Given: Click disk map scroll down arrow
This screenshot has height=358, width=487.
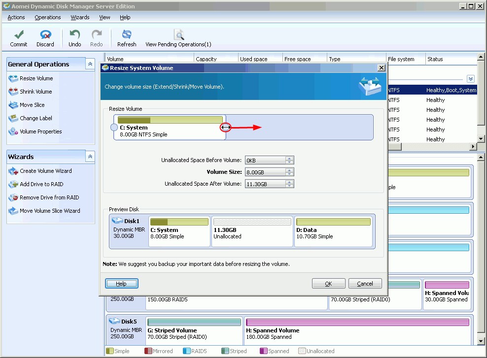Looking at the screenshot, I should click(481, 342).
